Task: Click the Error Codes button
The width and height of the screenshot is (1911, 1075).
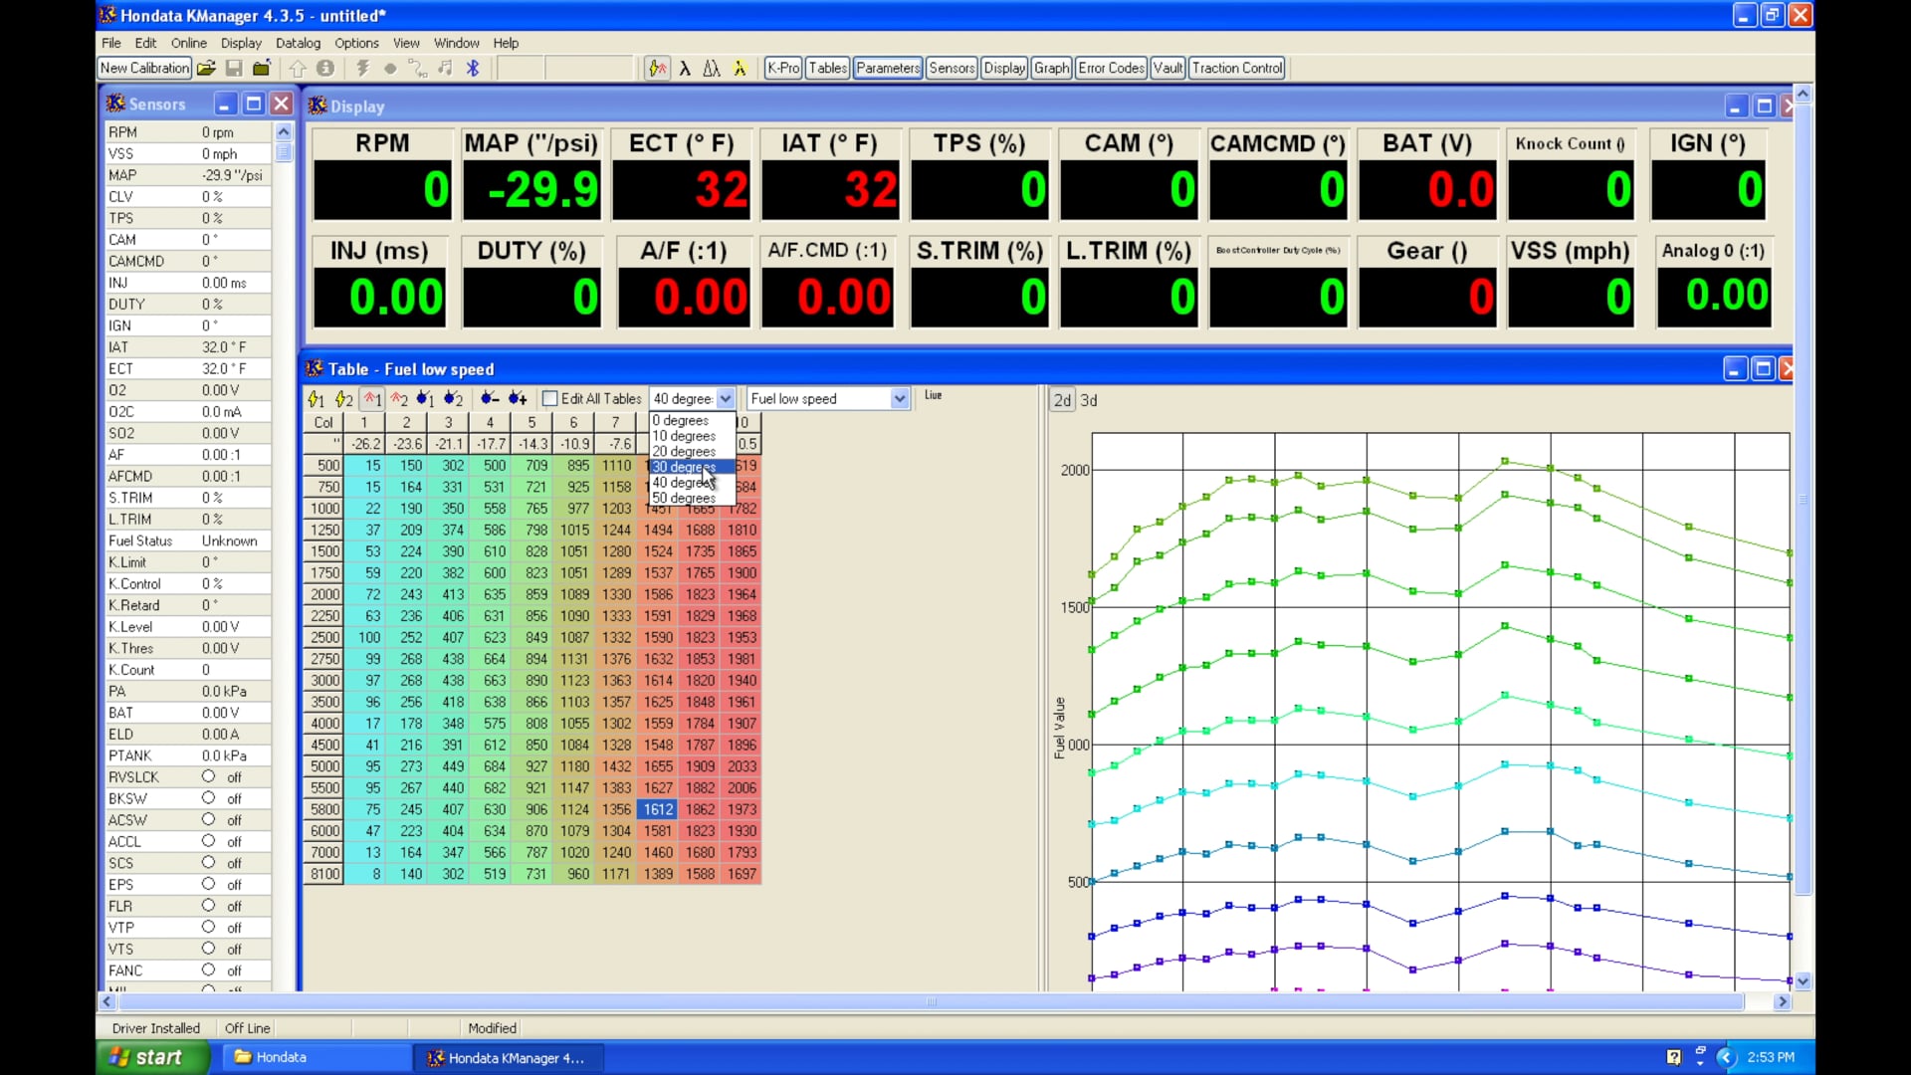Action: point(1111,68)
